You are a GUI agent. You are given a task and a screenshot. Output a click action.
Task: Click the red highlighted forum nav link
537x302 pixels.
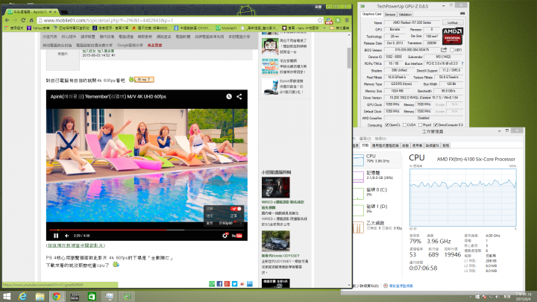155,45
